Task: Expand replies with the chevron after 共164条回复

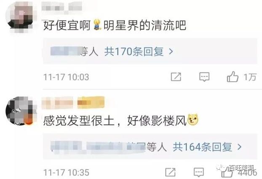Action: (x=239, y=147)
